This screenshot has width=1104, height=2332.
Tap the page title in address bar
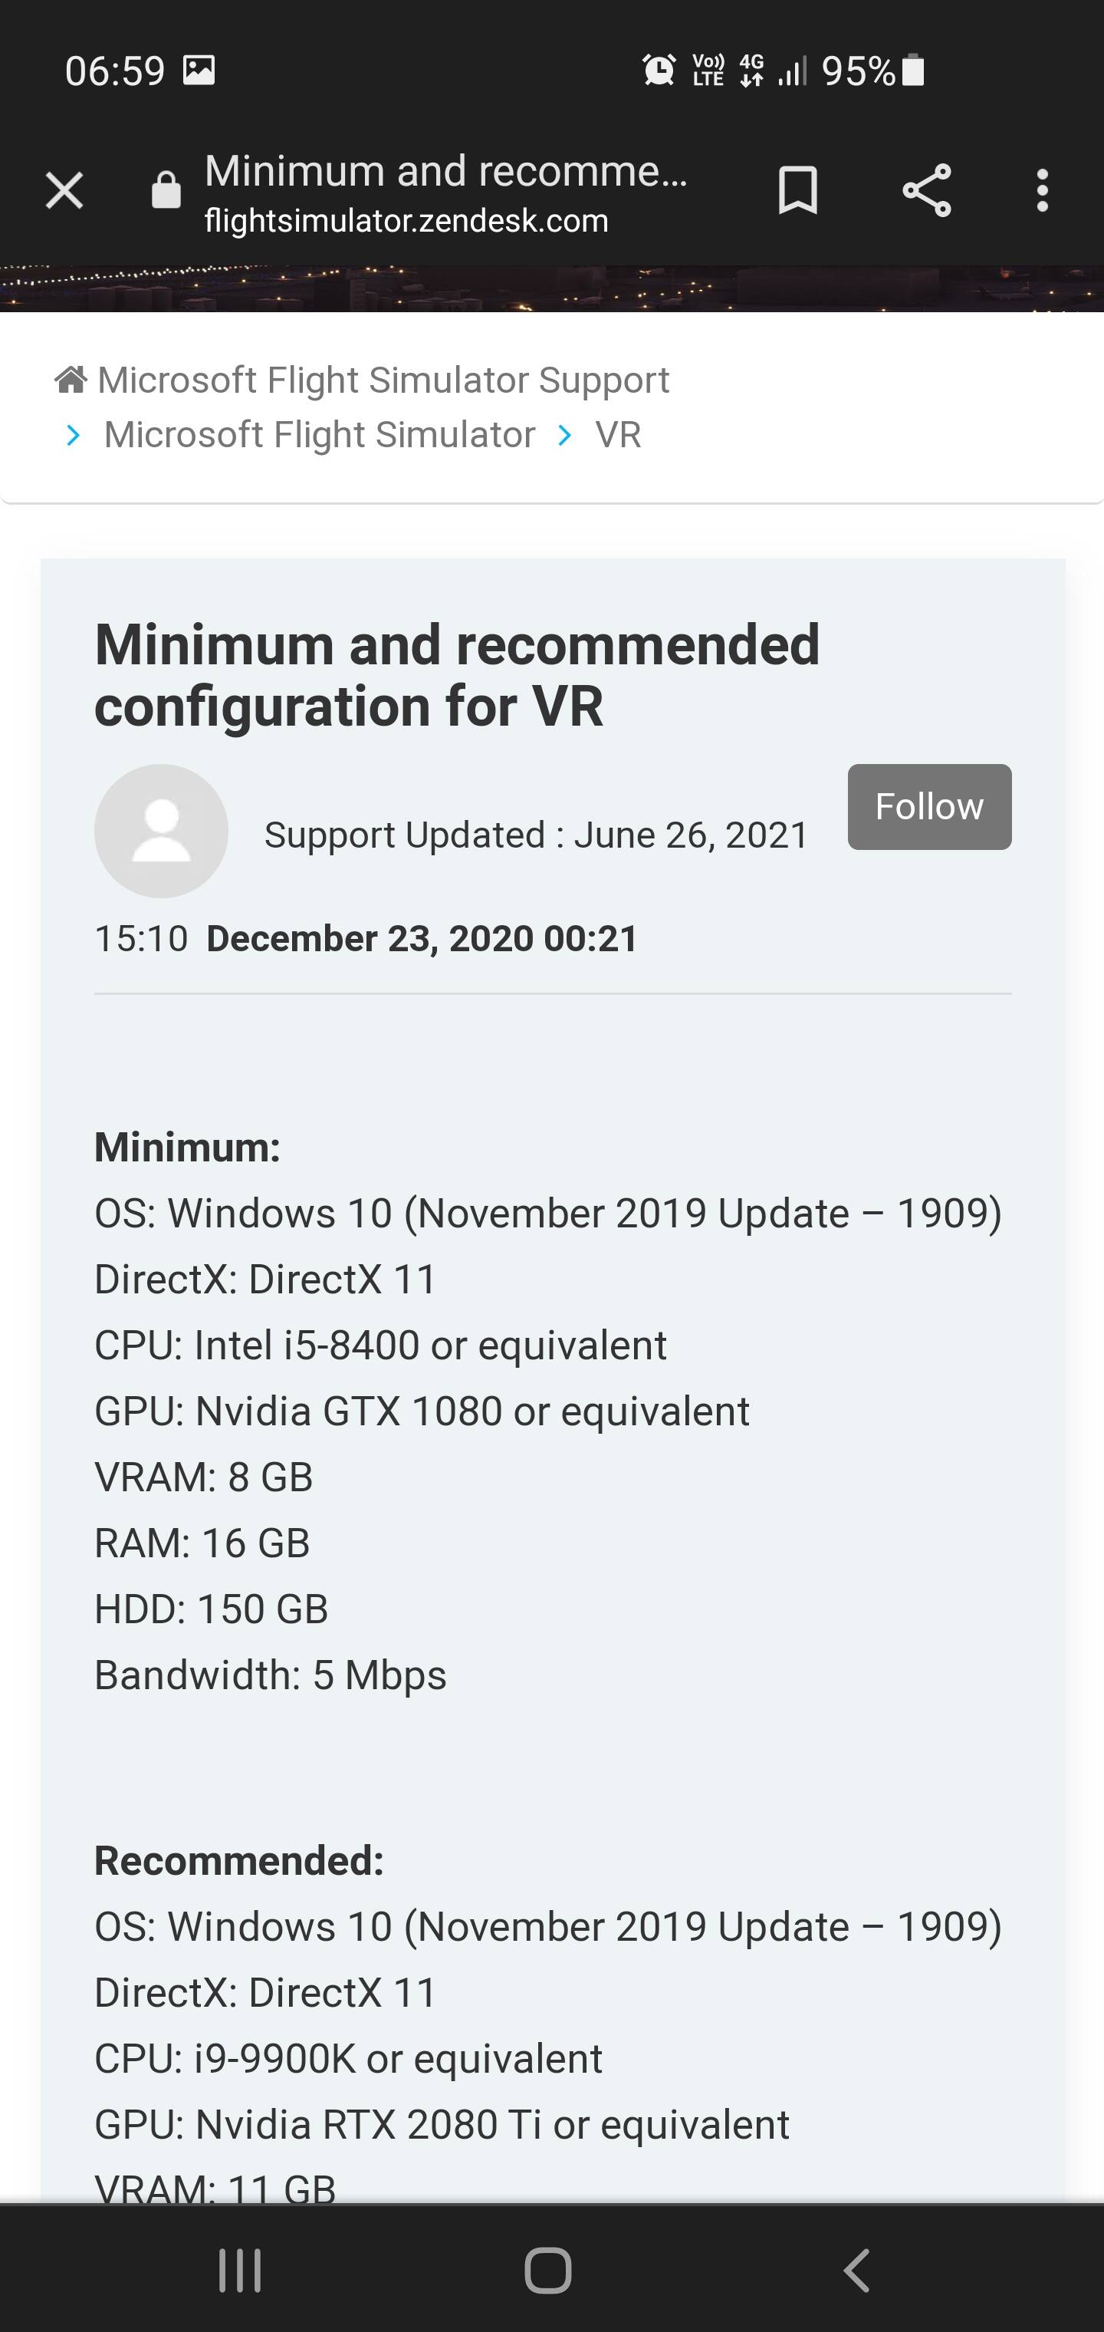tap(446, 170)
